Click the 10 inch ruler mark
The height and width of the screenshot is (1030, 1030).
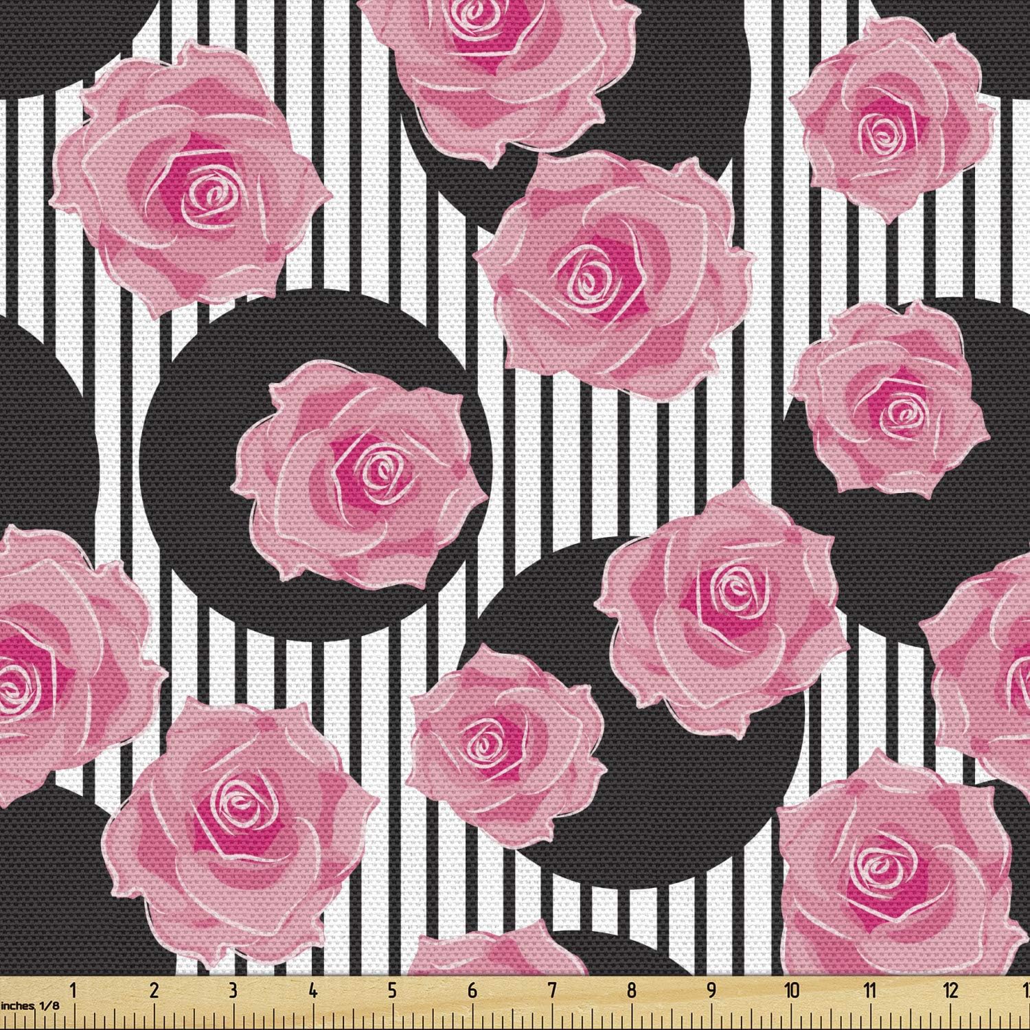(x=792, y=990)
